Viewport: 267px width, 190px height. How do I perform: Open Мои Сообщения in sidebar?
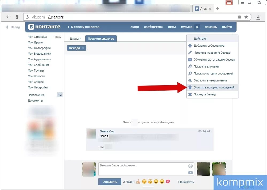38,65
